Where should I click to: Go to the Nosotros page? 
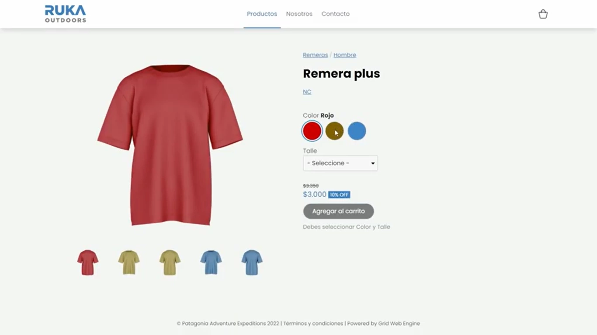tap(299, 14)
